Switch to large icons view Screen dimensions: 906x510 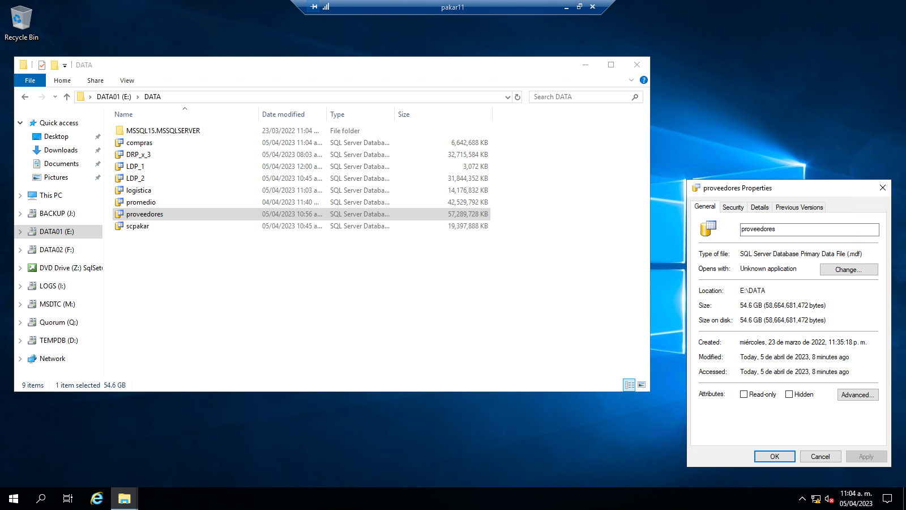[x=642, y=385]
